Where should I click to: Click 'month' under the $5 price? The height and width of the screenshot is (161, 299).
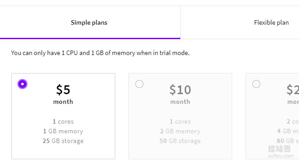tap(63, 102)
